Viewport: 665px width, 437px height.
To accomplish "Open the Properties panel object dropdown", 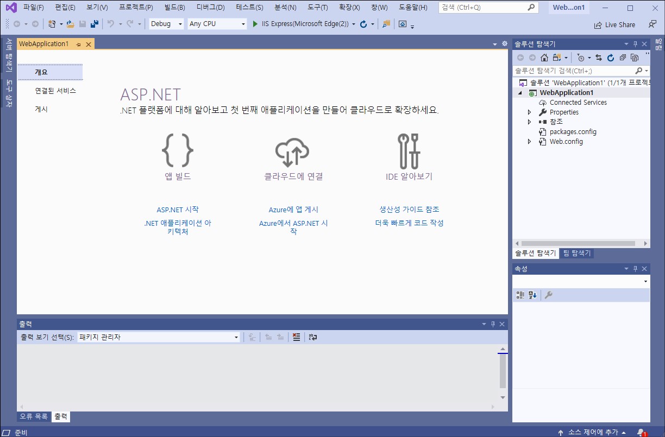I will click(645, 282).
